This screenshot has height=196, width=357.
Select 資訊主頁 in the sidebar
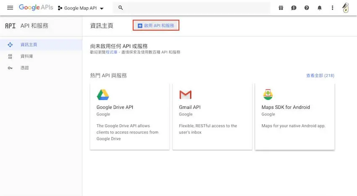pyautogui.click(x=41, y=44)
